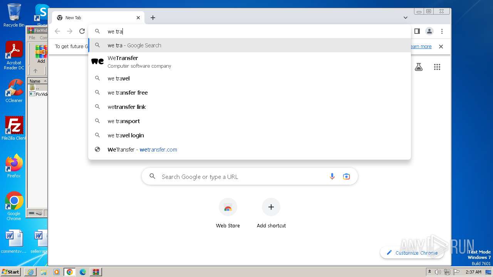Open Windows Explorer from the taskbar
Screen dimensions: 493x277
pos(44,272)
